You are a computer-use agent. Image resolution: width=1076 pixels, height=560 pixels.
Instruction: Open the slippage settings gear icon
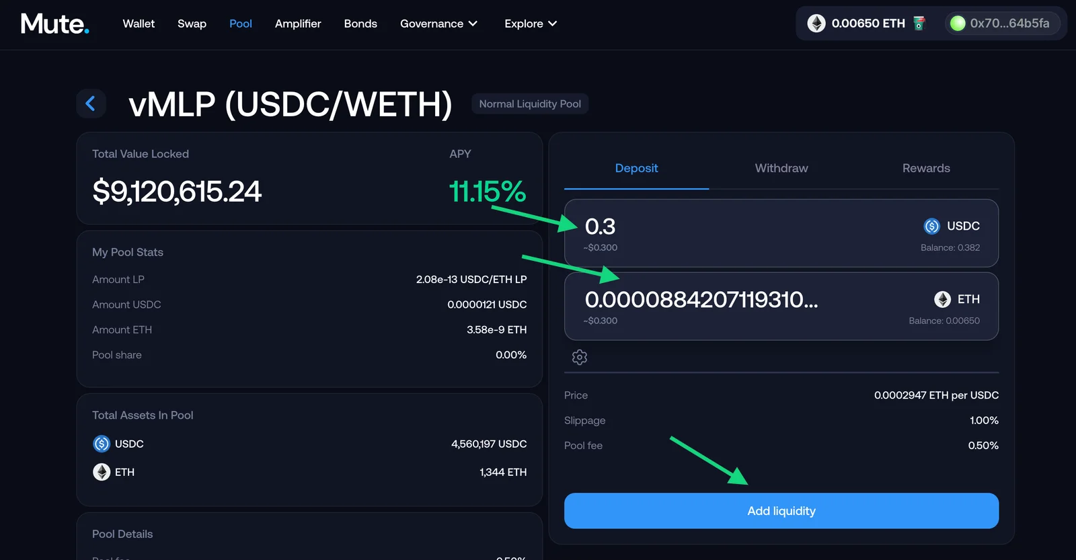point(580,357)
